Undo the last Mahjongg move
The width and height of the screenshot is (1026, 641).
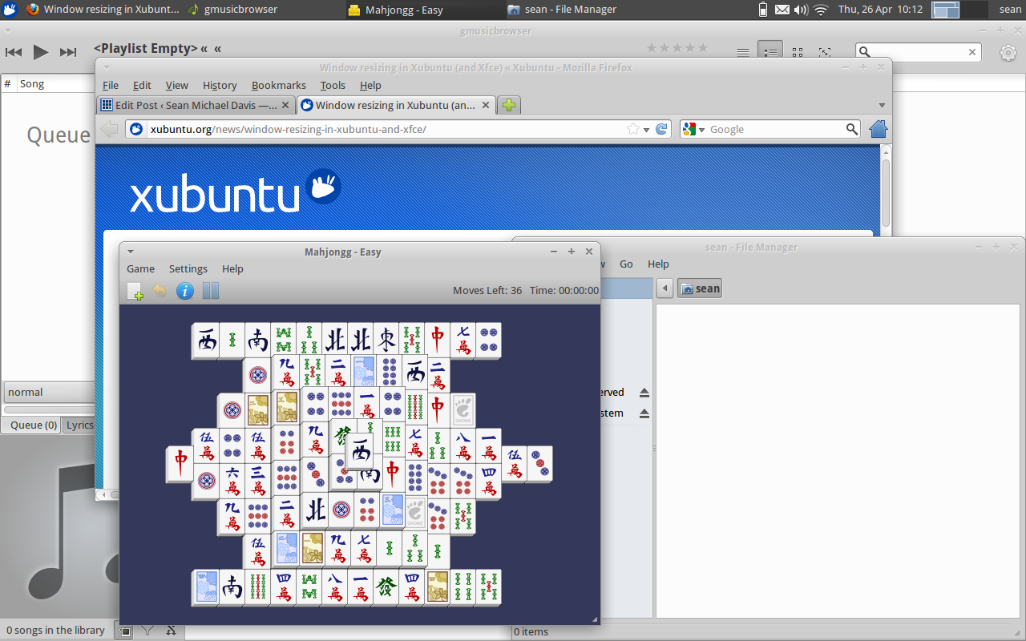click(x=160, y=291)
